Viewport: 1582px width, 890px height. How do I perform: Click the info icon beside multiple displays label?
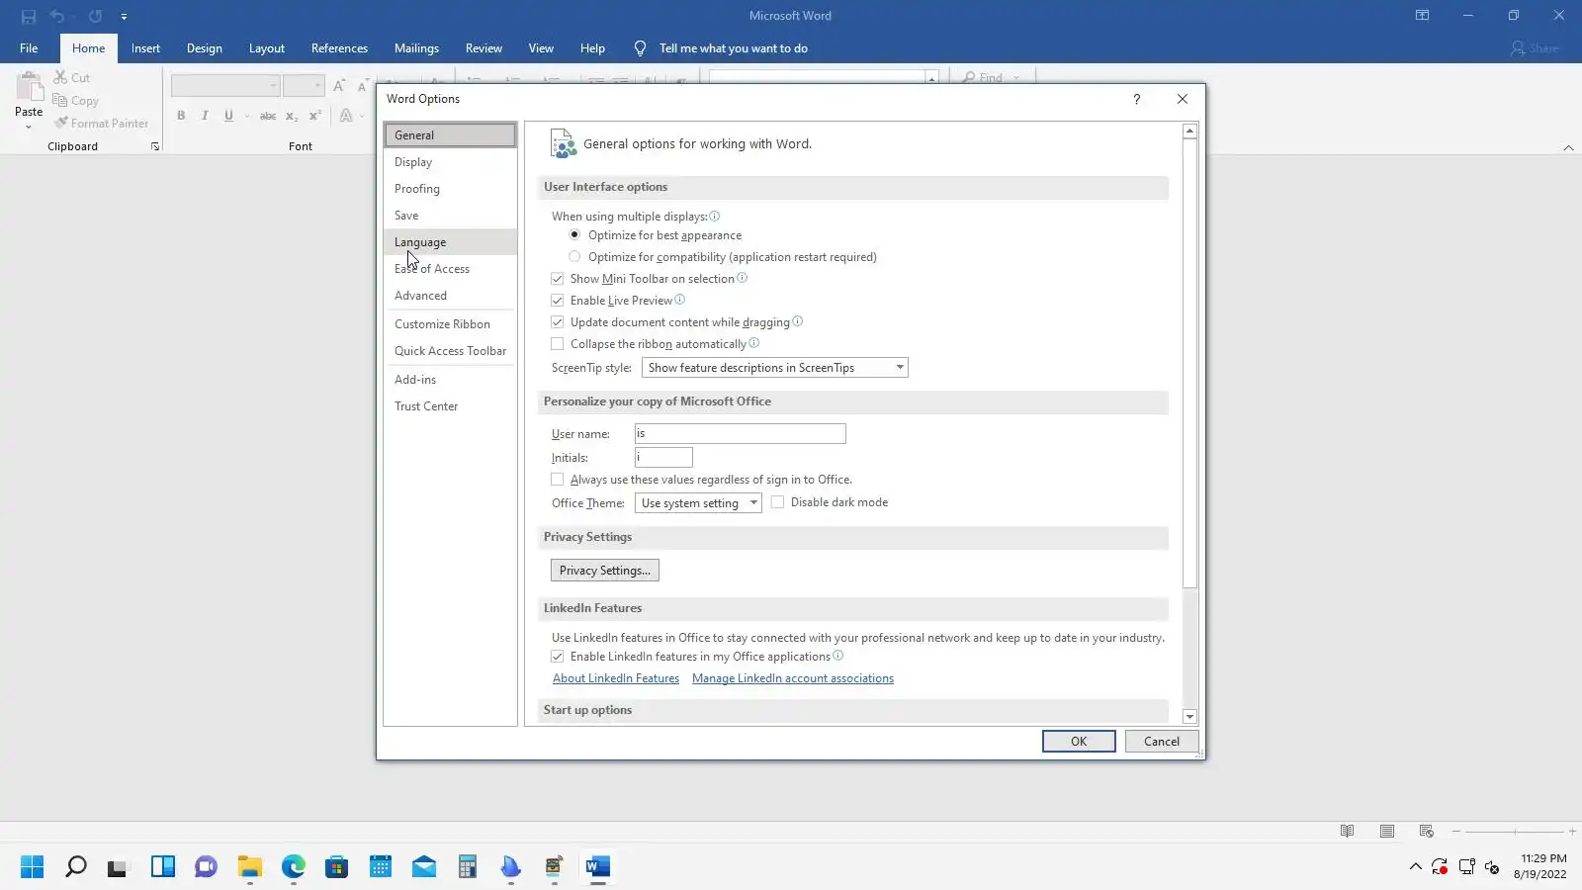click(714, 217)
